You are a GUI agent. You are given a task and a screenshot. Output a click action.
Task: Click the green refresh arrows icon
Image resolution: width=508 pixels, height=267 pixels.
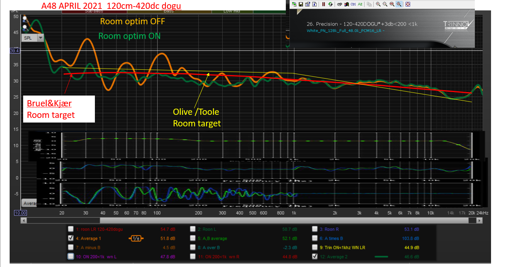coord(331,4)
